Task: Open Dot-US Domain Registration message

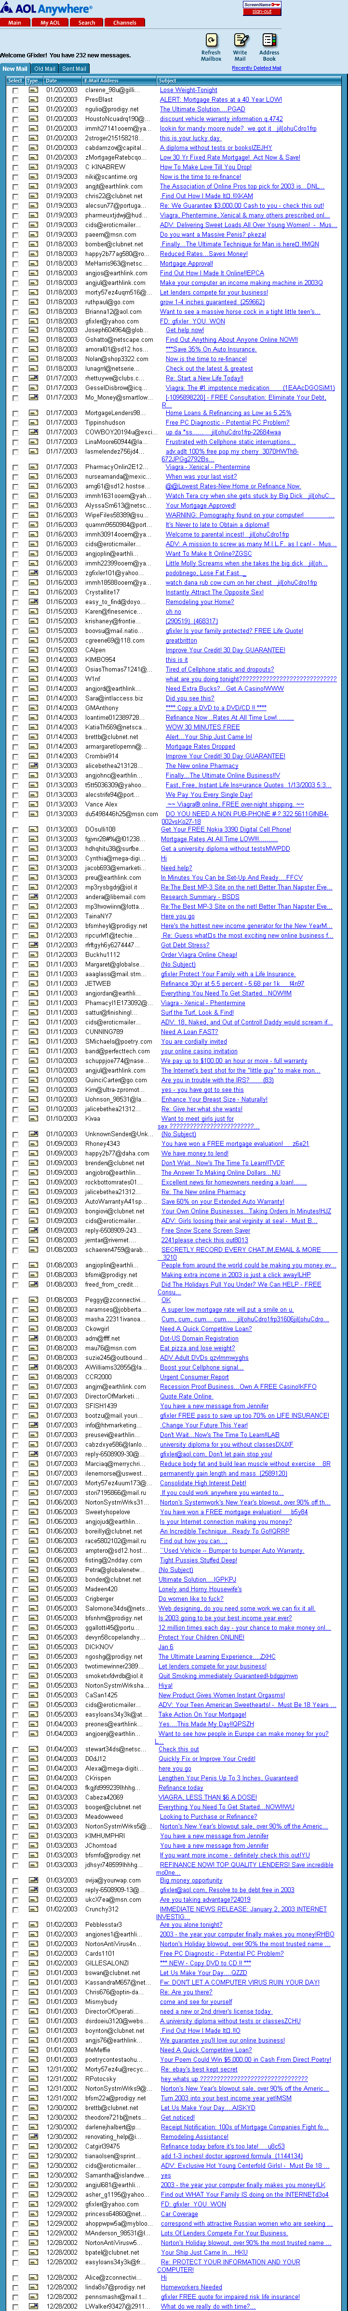Action: (x=199, y=1338)
